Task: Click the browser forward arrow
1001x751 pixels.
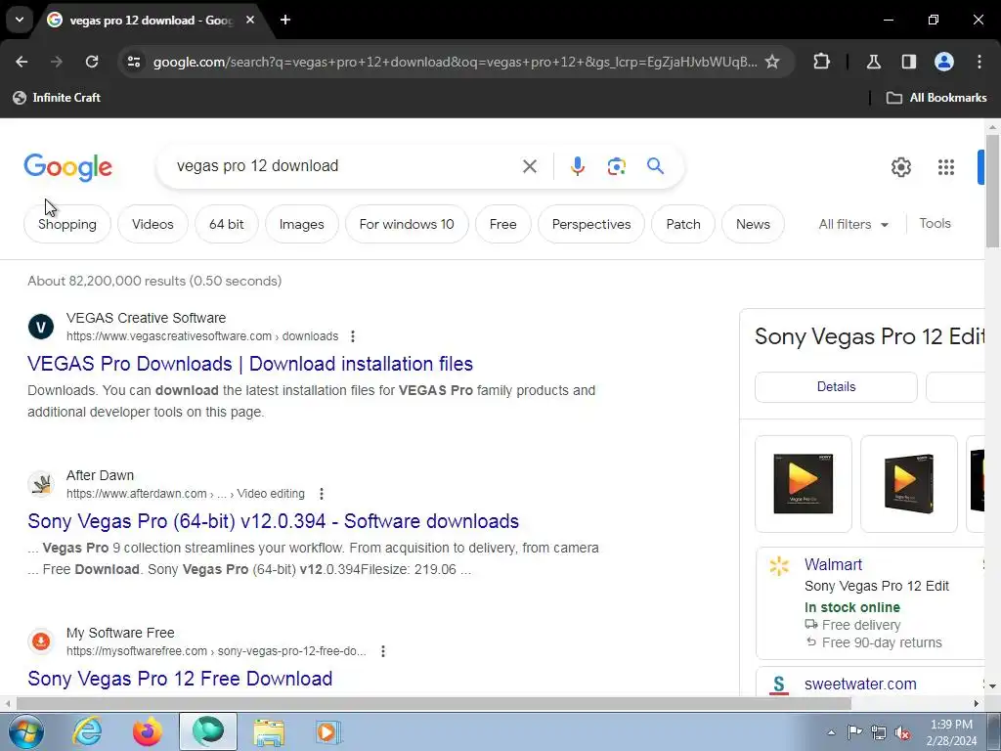Action: coord(57,62)
